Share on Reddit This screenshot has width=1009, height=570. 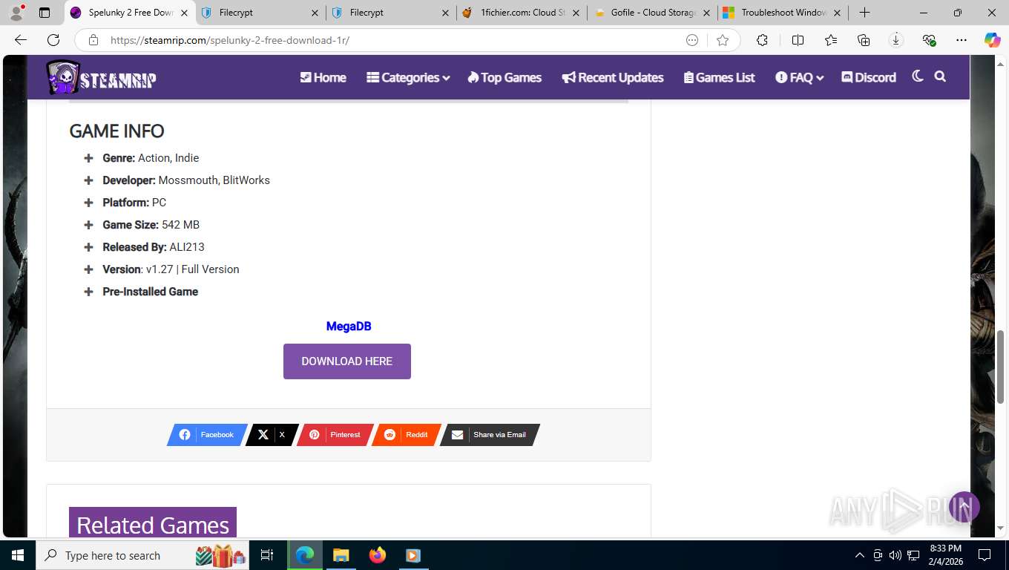(x=407, y=435)
